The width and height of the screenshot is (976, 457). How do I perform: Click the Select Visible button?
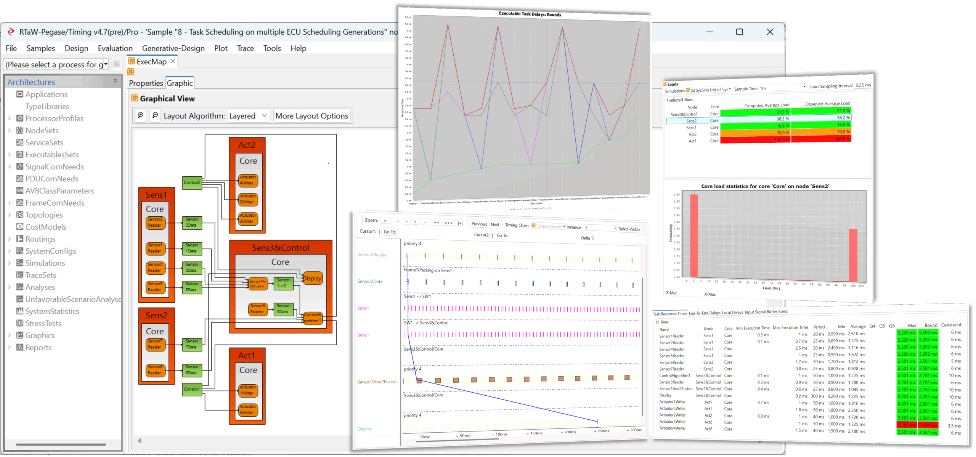(x=629, y=229)
